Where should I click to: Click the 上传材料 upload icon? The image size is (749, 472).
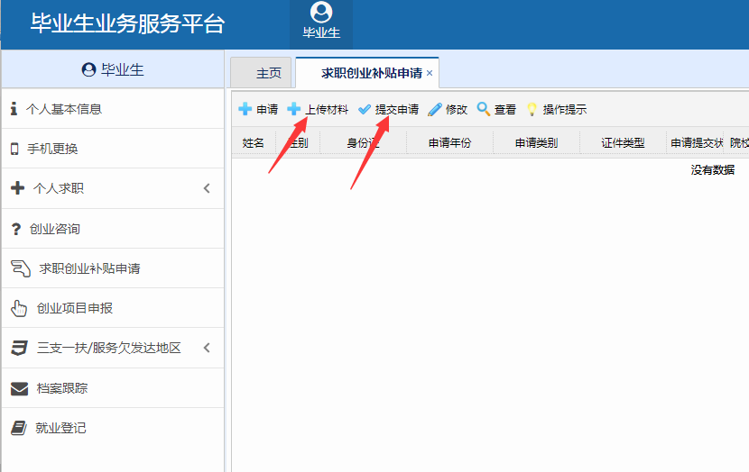point(294,109)
